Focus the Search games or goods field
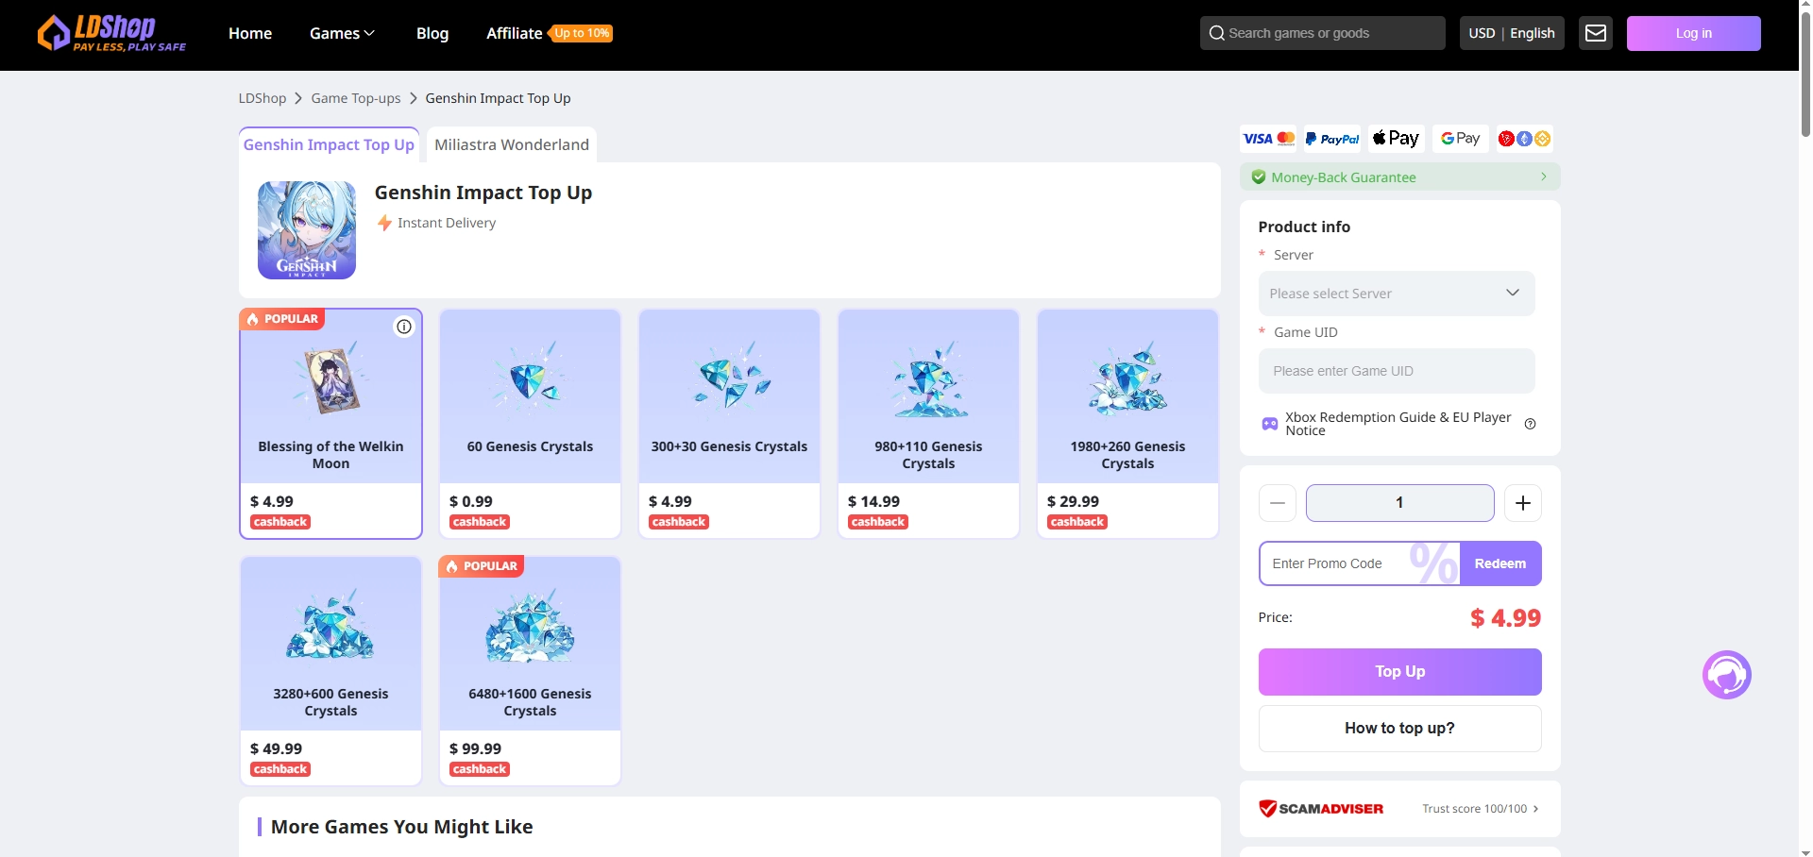Screen dimensions: 1813x857 (x=1323, y=33)
